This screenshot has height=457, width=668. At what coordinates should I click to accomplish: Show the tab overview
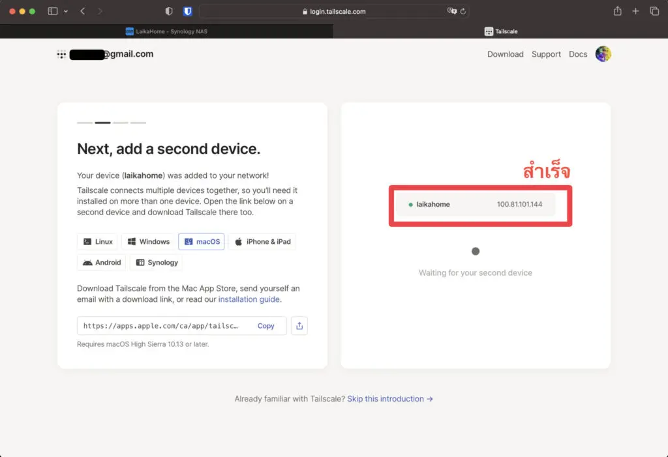(x=654, y=12)
